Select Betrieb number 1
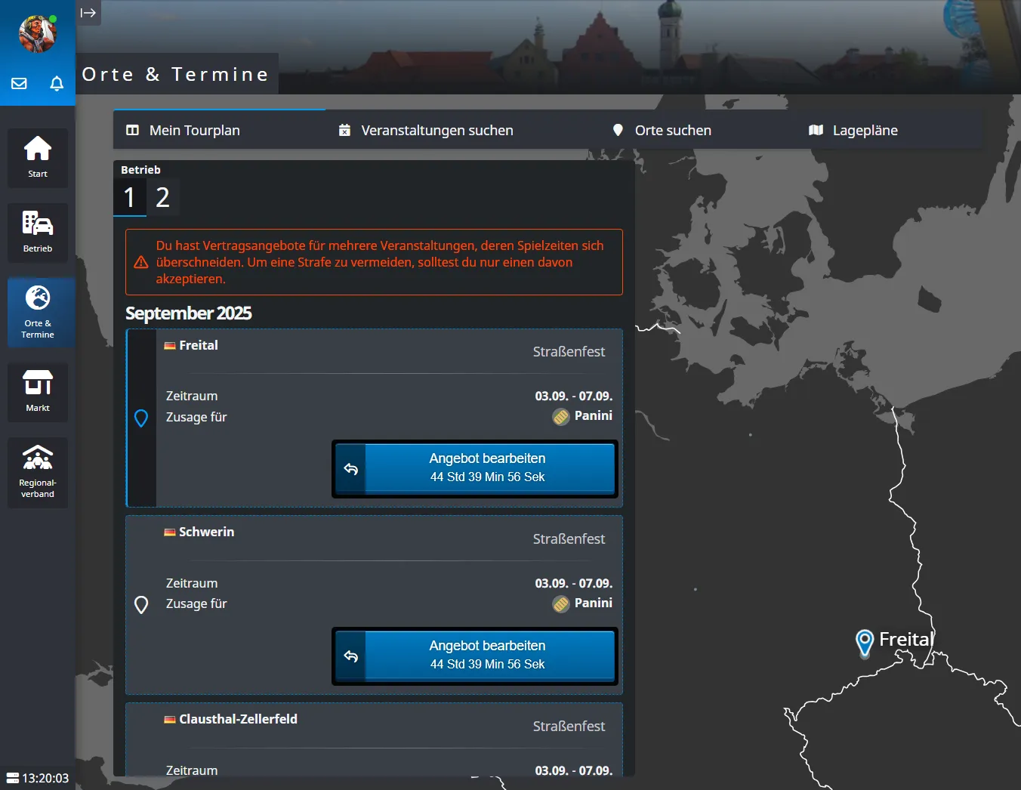This screenshot has width=1021, height=790. point(130,197)
